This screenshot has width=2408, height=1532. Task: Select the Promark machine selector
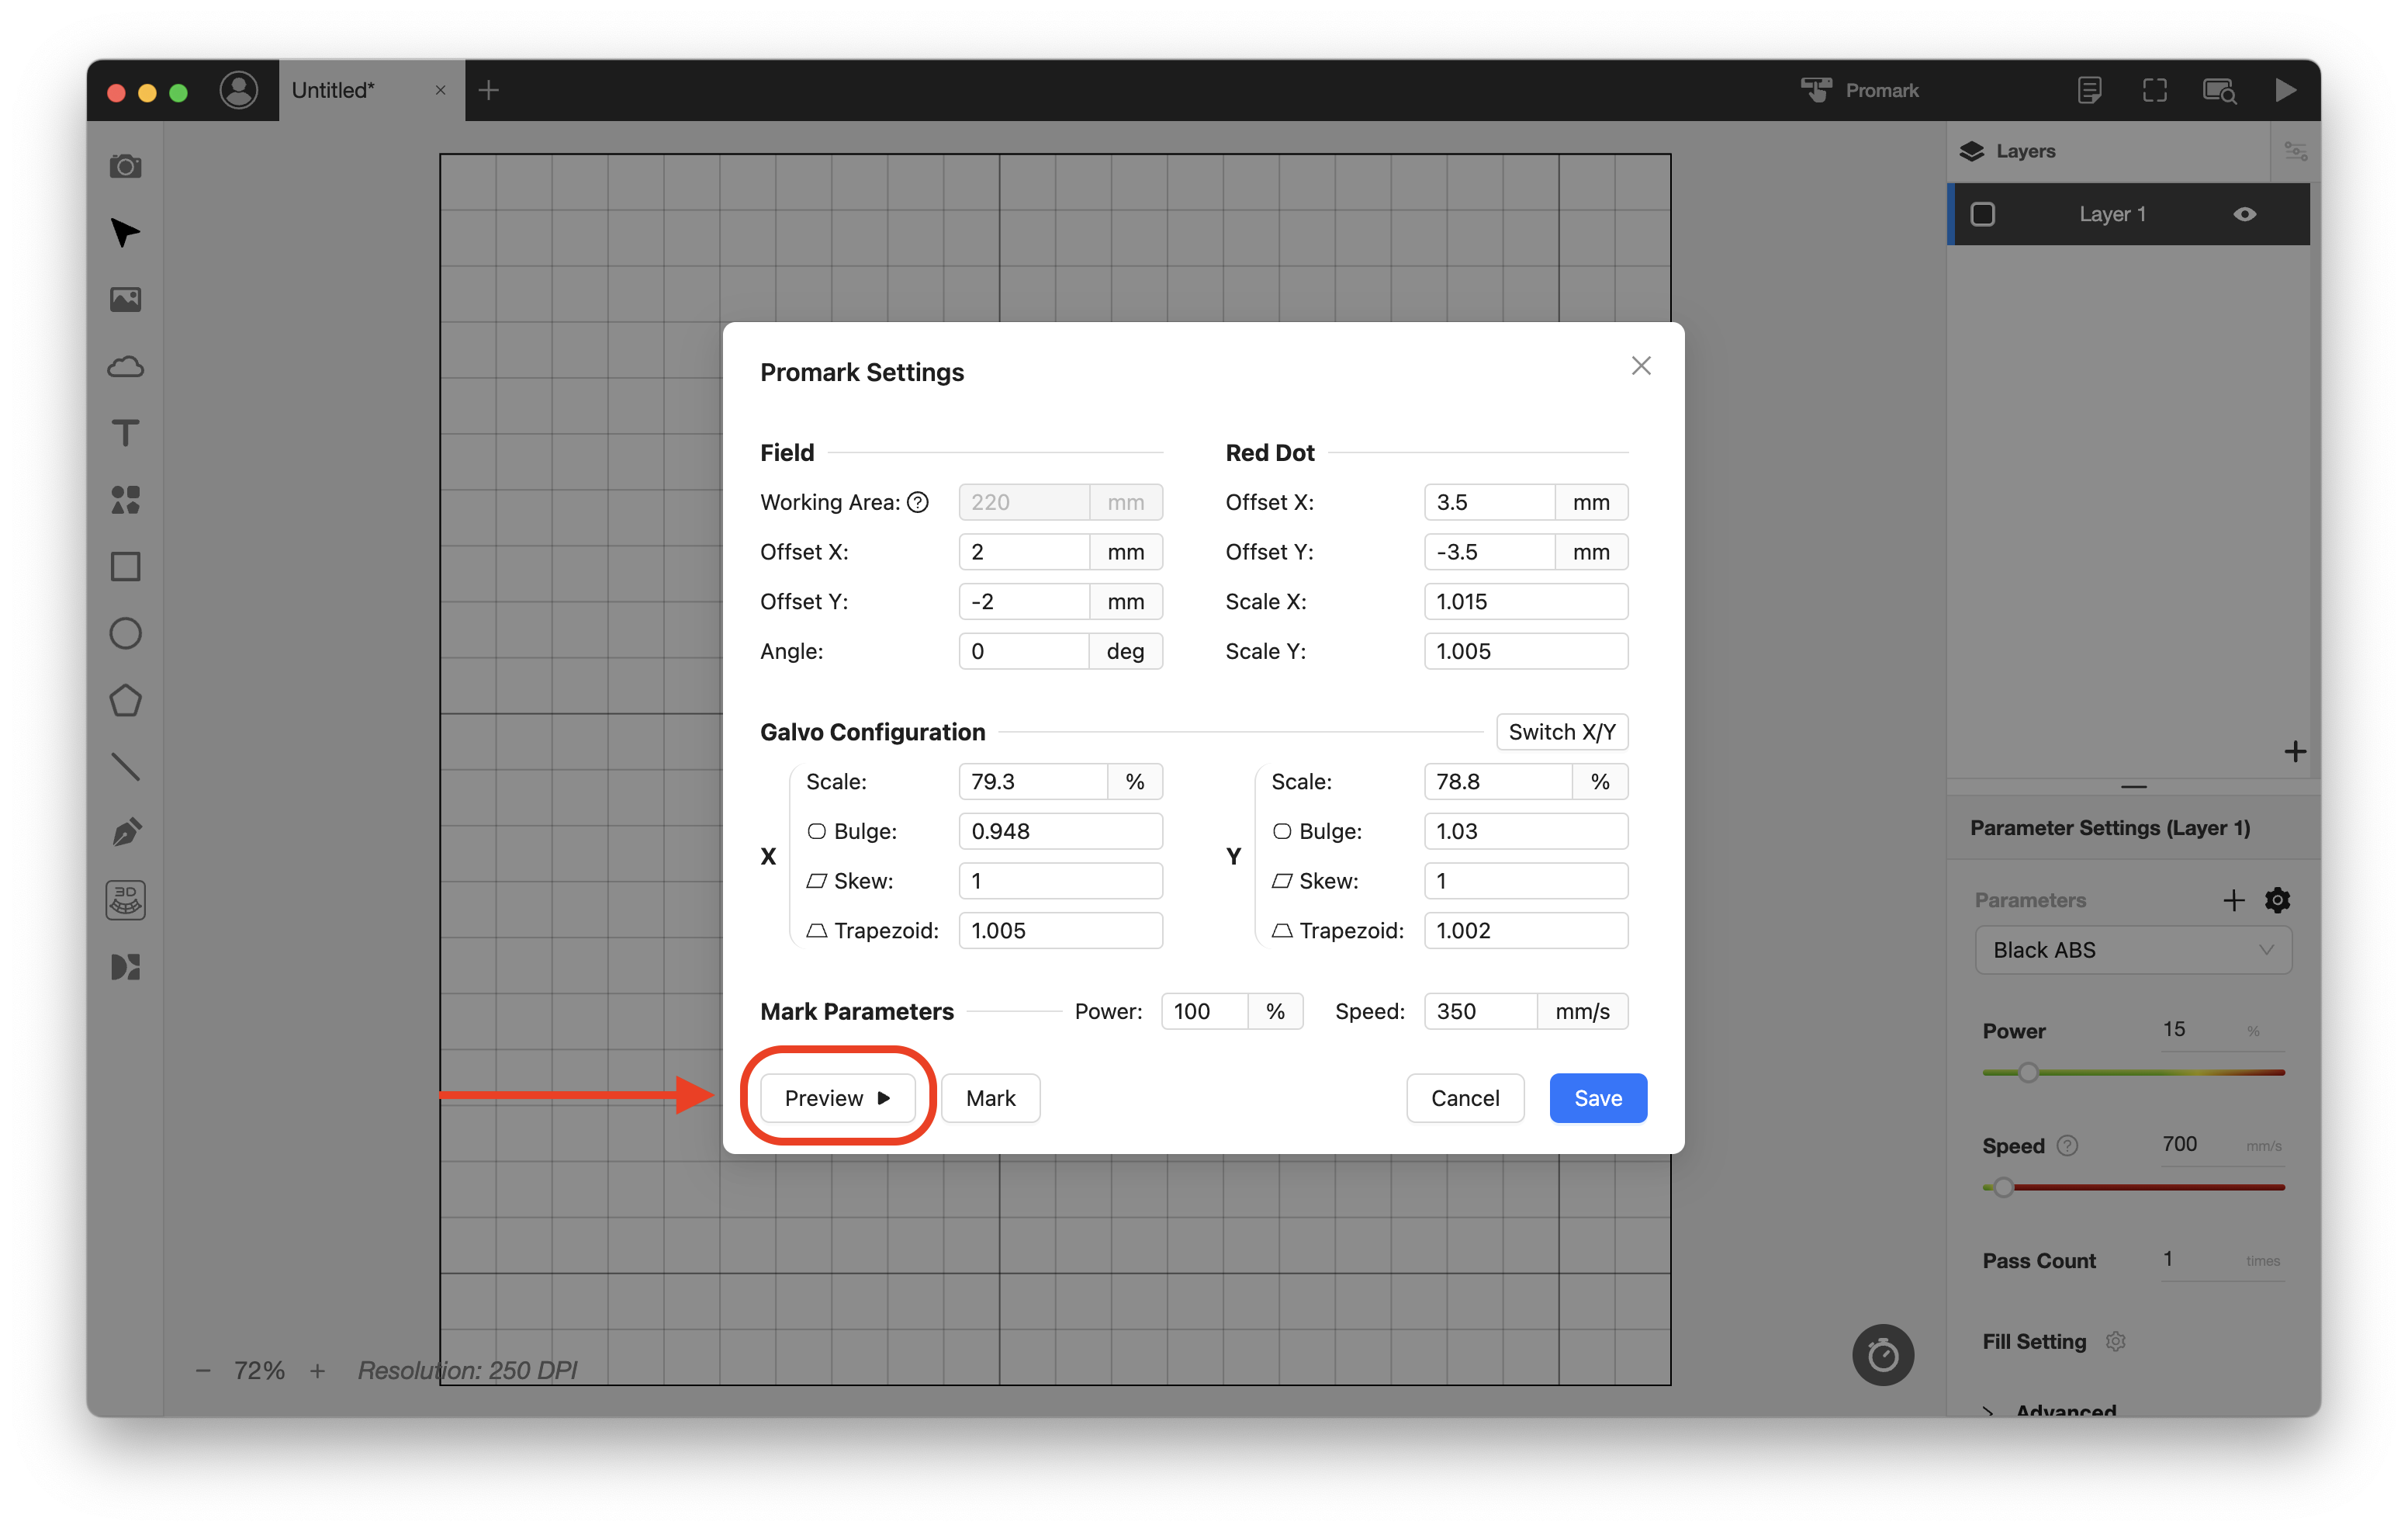pos(1859,91)
